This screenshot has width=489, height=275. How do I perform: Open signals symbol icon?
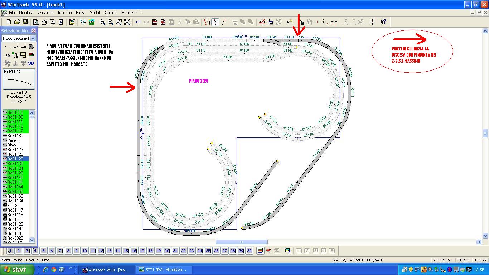[15, 55]
